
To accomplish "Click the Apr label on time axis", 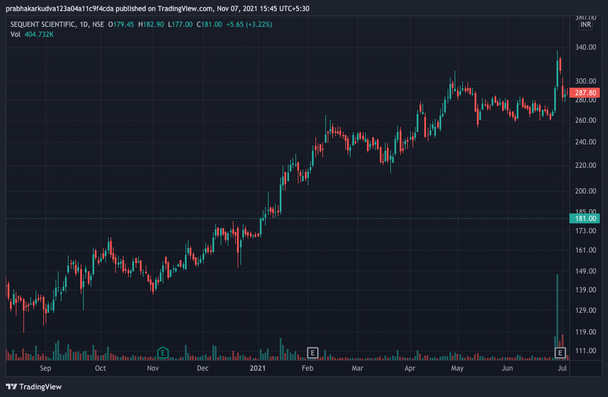I will pyautogui.click(x=410, y=368).
